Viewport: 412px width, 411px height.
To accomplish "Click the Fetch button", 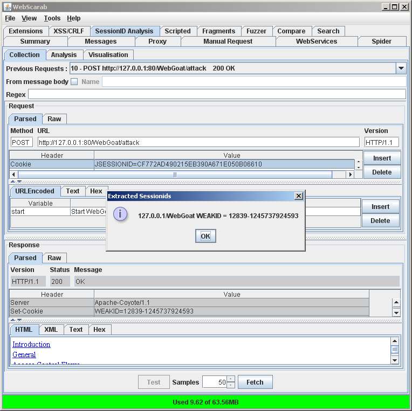I will pyautogui.click(x=255, y=382).
